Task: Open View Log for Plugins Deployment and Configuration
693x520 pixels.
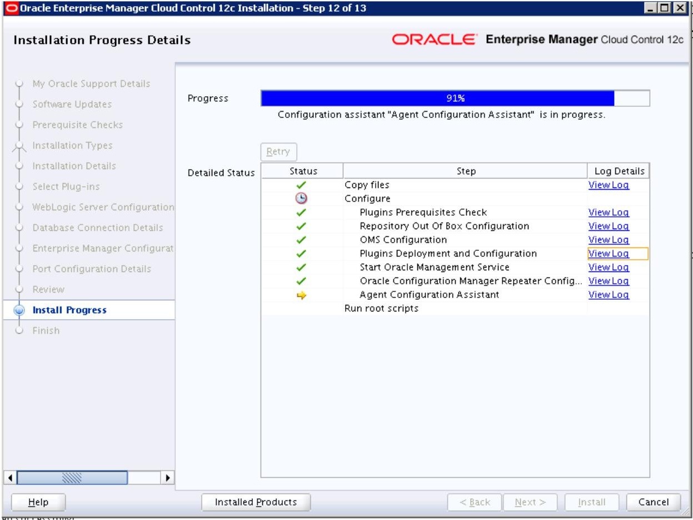Action: click(609, 254)
